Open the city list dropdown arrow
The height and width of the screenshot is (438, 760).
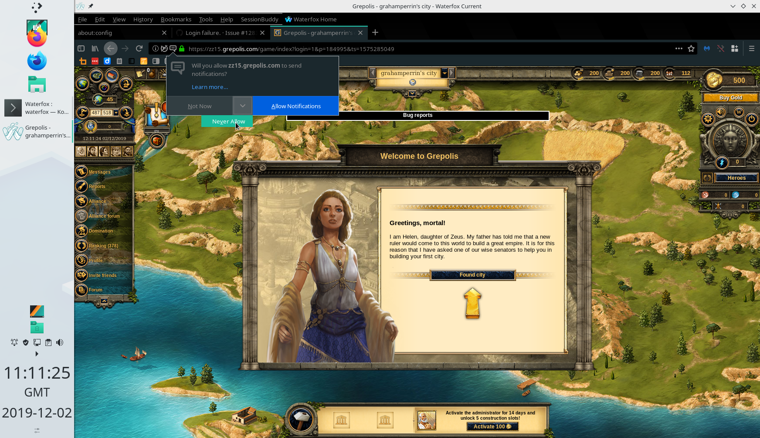444,73
